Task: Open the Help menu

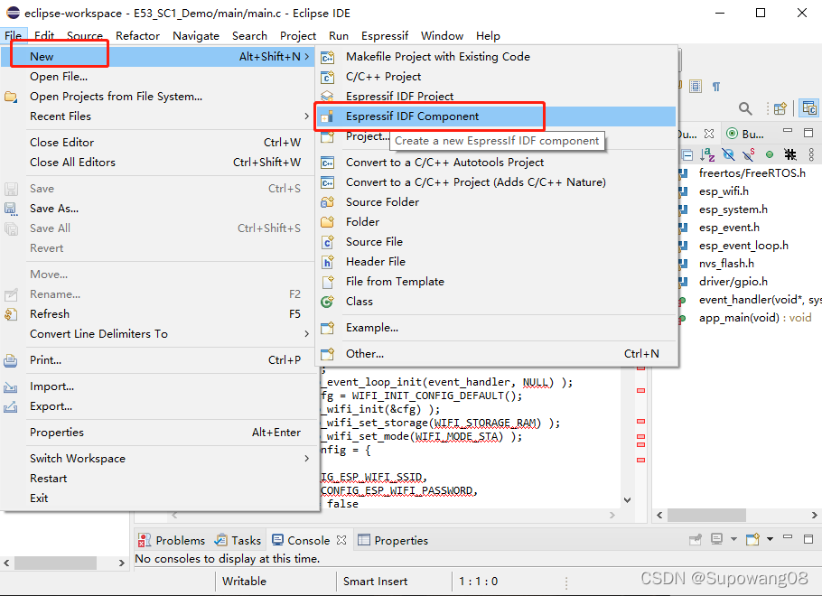Action: pos(488,35)
